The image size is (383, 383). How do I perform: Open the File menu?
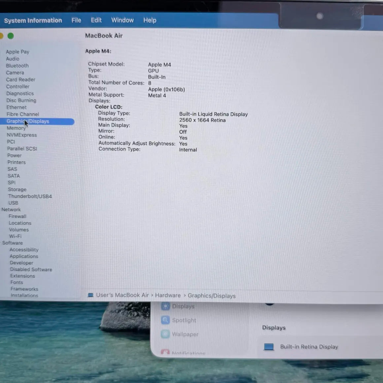pyautogui.click(x=76, y=20)
